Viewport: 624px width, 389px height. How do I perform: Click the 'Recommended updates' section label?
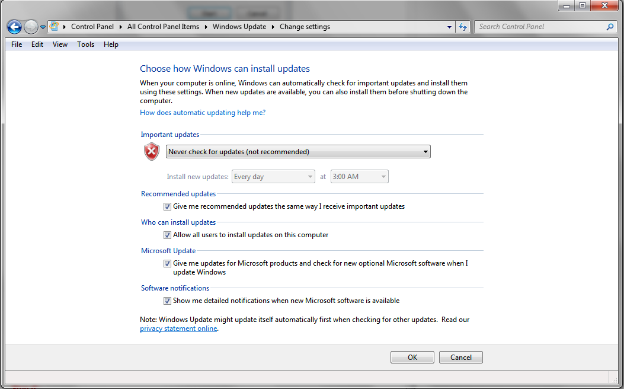pos(178,194)
